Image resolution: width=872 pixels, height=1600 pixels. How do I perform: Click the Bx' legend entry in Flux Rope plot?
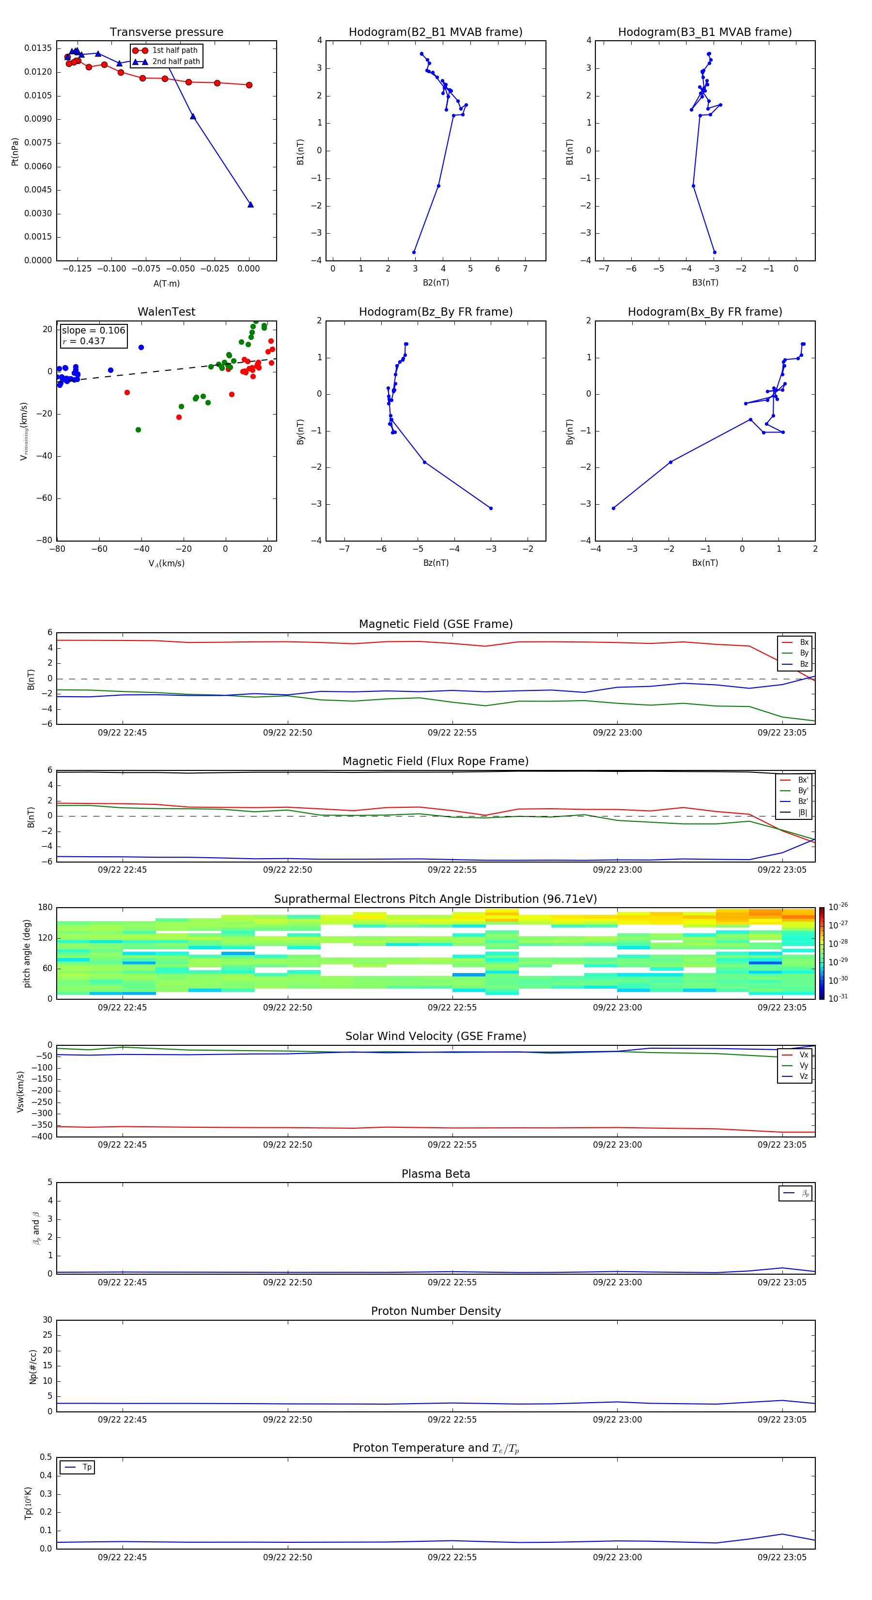(794, 780)
